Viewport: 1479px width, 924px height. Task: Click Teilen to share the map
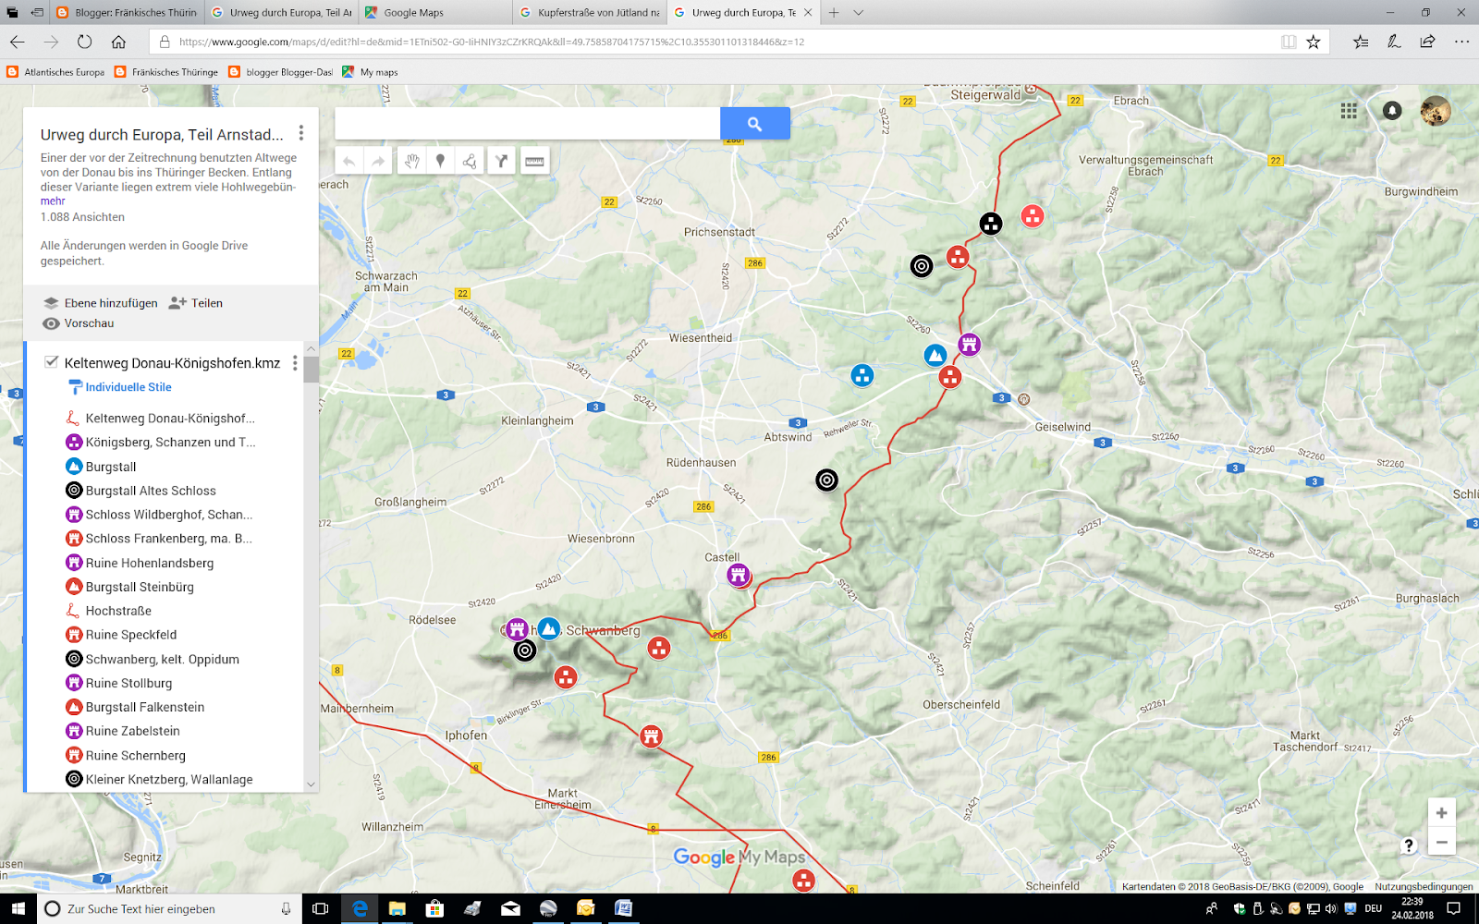pos(196,303)
